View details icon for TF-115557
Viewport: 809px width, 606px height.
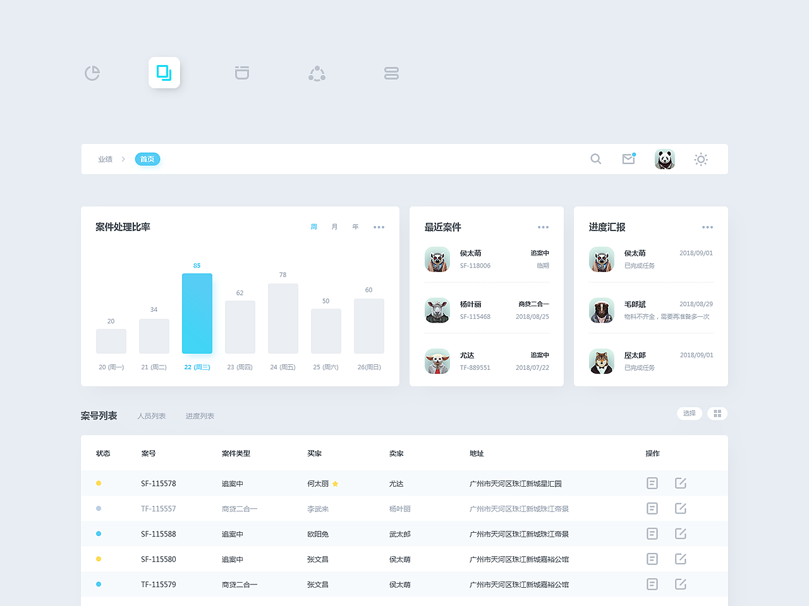pos(652,508)
